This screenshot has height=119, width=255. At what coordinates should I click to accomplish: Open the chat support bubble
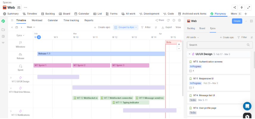tap(247, 106)
